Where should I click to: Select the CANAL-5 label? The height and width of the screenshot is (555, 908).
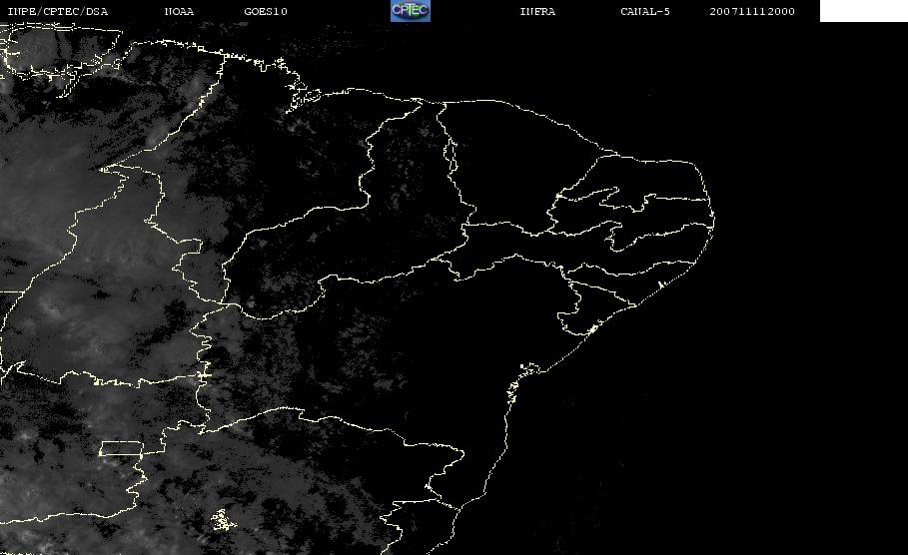coord(645,12)
